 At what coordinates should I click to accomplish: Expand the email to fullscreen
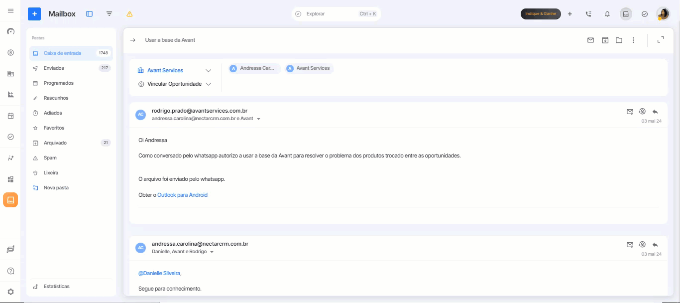[x=661, y=40]
